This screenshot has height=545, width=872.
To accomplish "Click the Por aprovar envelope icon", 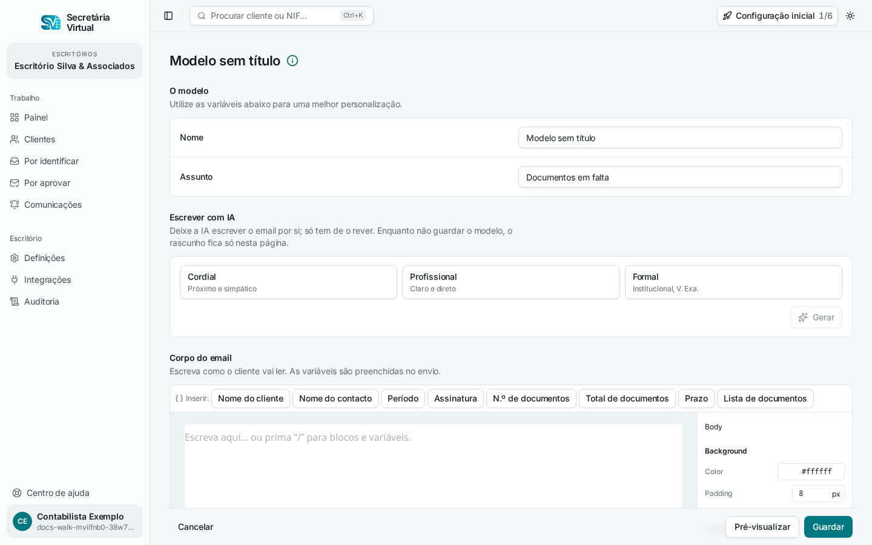I will 15,183.
